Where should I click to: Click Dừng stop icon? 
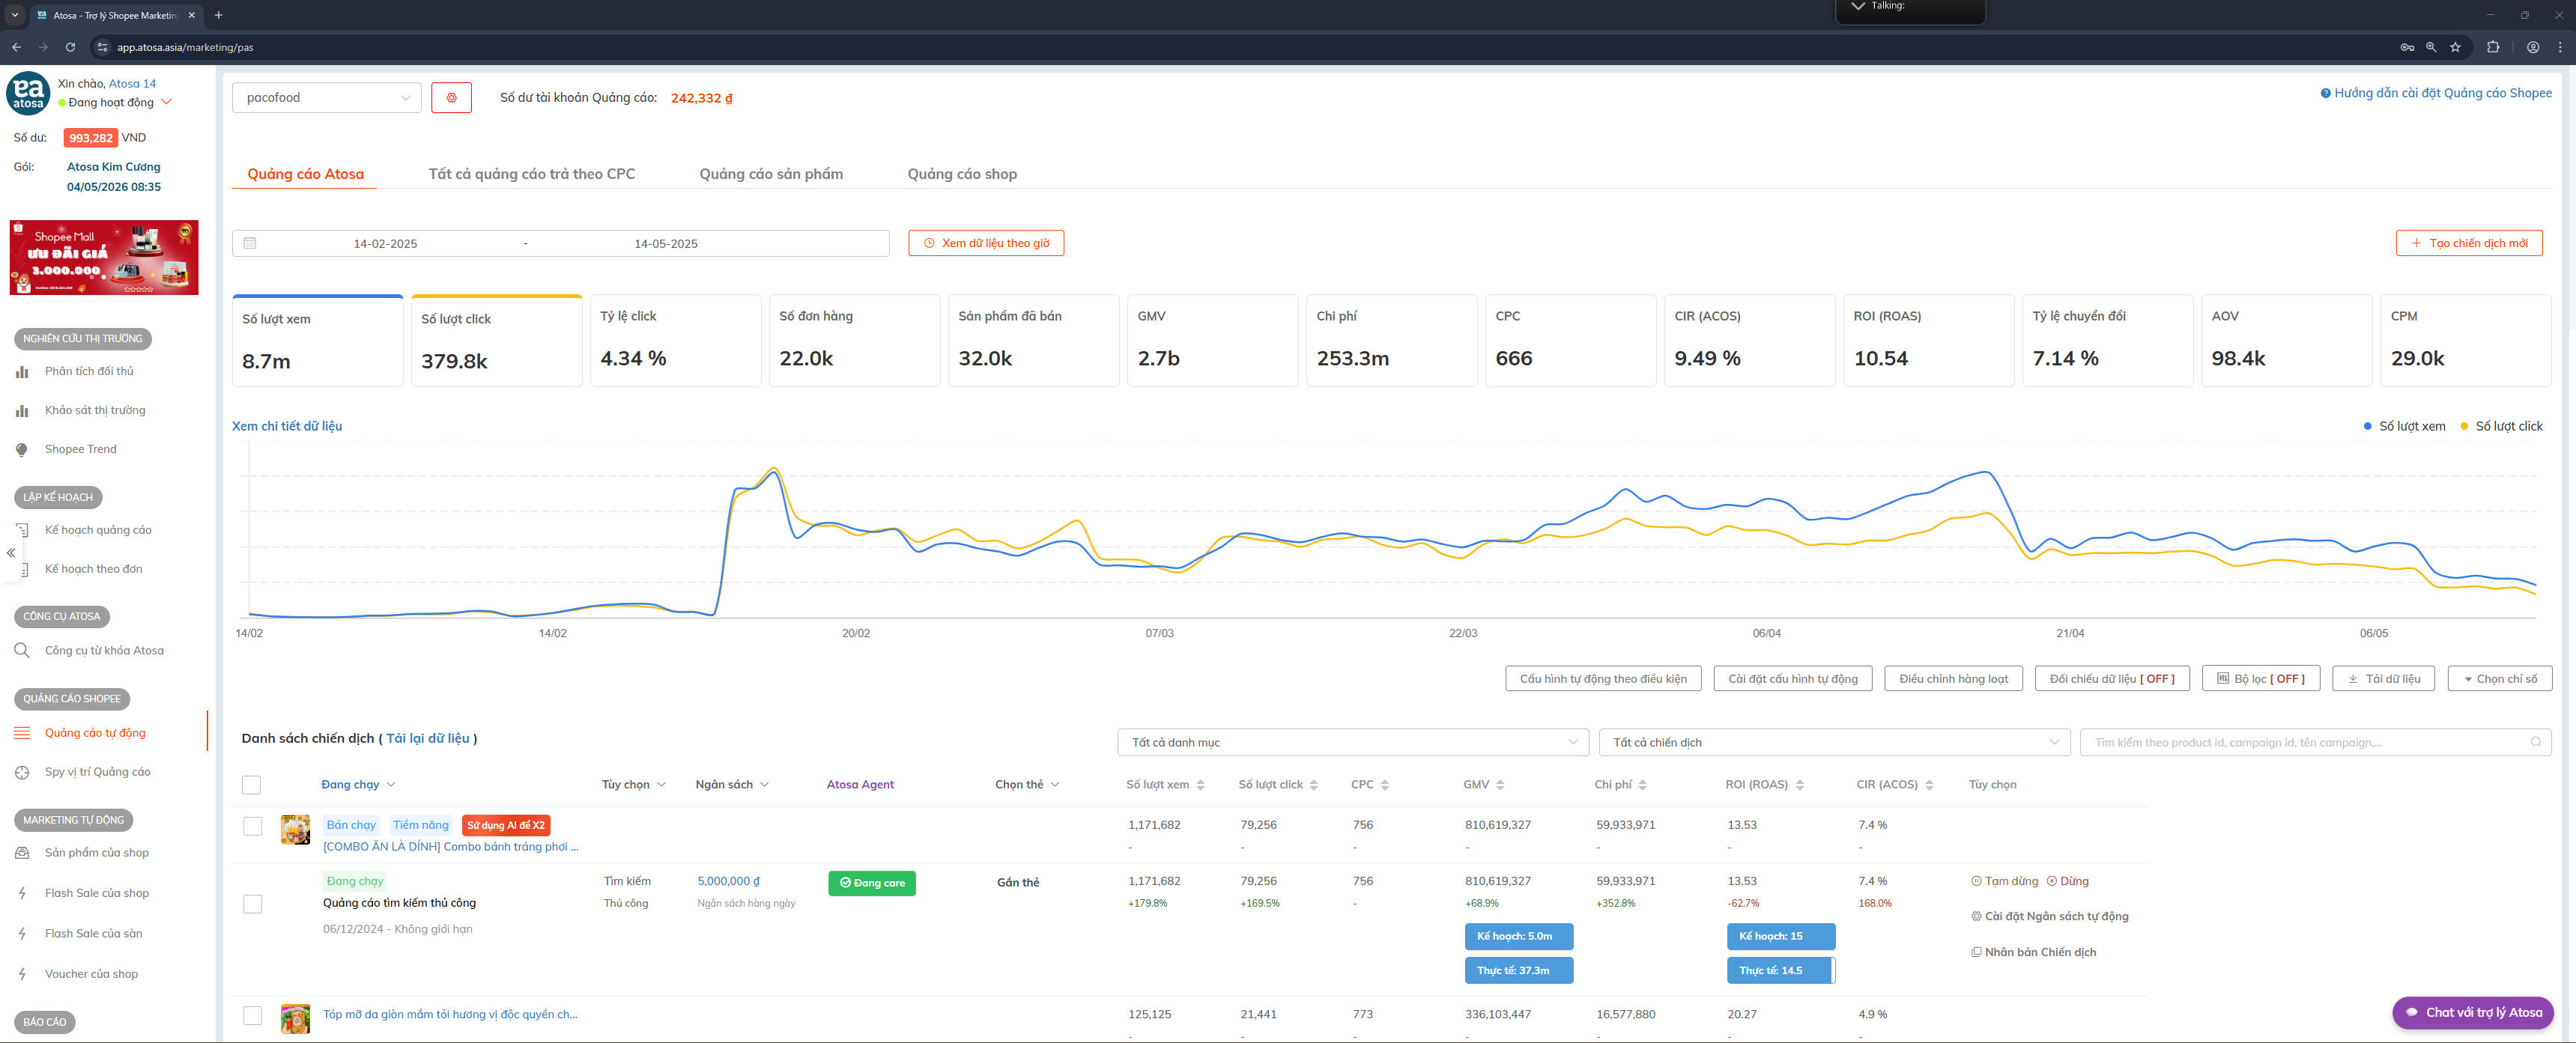tap(2052, 881)
